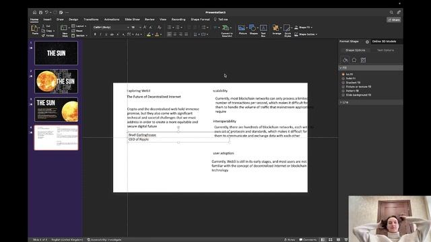Image resolution: width=431 pixels, height=242 pixels.
Task: Open Comments from status bar
Action: (308, 239)
